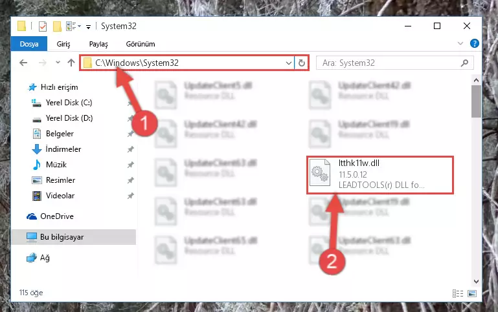
Task: Click the back navigation arrow
Action: pyautogui.click(x=23, y=63)
